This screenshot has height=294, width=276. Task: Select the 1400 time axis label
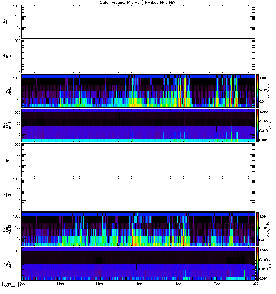click(x=99, y=283)
